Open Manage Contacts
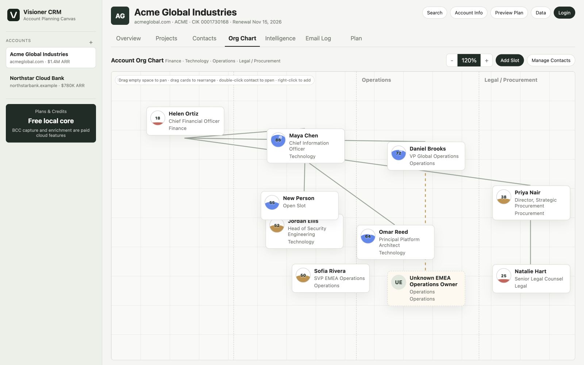584x365 pixels. click(x=551, y=60)
